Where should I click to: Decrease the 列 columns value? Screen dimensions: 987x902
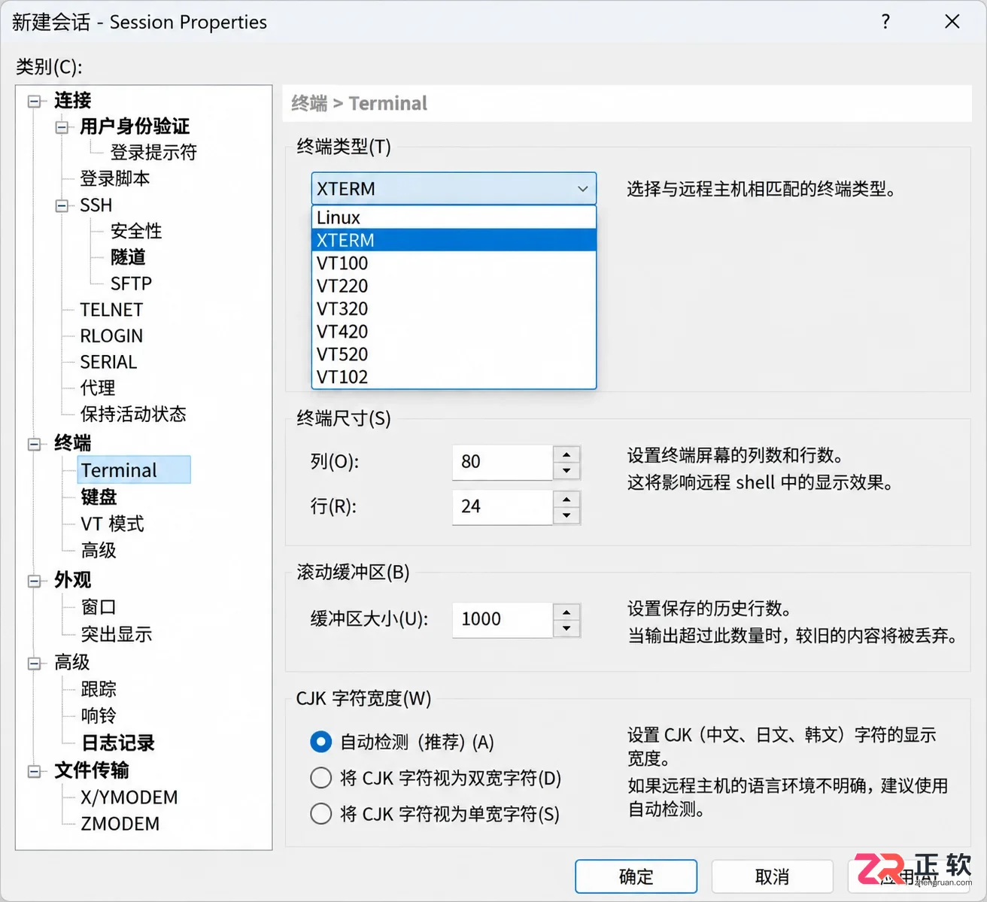click(x=566, y=471)
